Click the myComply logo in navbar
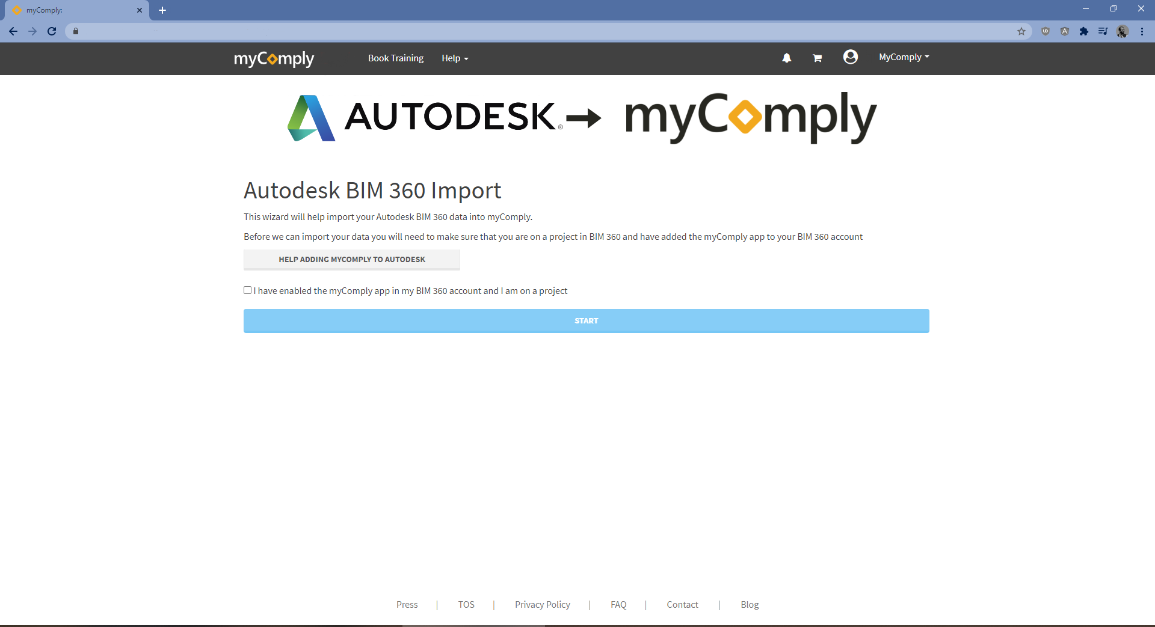Screen dimensions: 1155x627 tap(274, 58)
